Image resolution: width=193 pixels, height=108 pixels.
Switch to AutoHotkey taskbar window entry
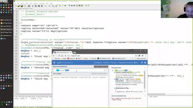[x=6, y=20]
